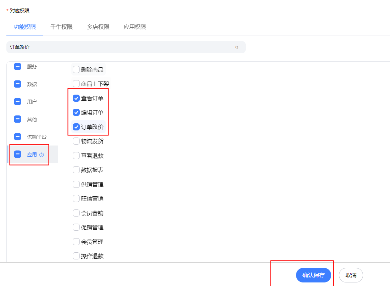This screenshot has width=390, height=286.
Task: Enable the 物流发货 checkbox
Action: pos(76,141)
